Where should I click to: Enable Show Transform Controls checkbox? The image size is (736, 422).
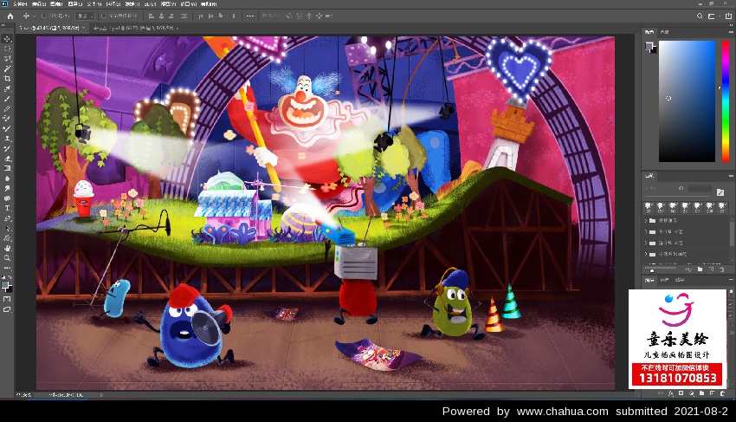[x=104, y=16]
